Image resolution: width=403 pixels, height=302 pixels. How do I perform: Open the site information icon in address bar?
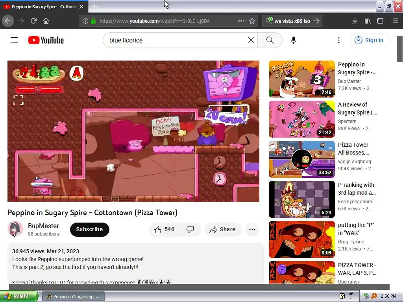click(85, 21)
